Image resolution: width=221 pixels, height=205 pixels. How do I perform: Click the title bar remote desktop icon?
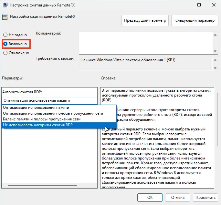point(5,5)
